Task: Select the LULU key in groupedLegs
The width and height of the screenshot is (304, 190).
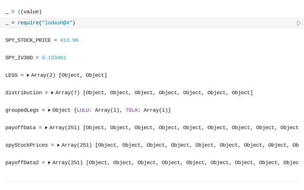Action: pyautogui.click(x=84, y=110)
